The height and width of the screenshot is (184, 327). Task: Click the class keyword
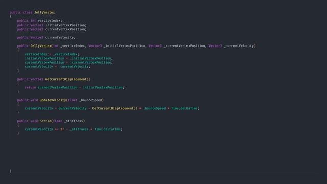point(27,12)
